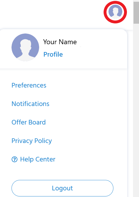139x197 pixels.
Task: Click the large profile picture beside Your Name
Action: coord(25,47)
